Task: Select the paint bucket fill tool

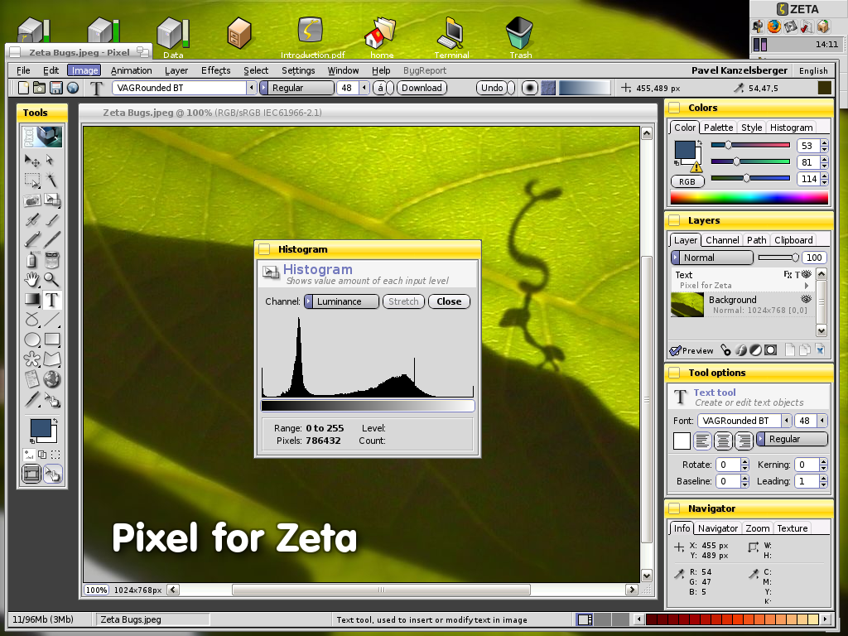Action: click(52, 259)
